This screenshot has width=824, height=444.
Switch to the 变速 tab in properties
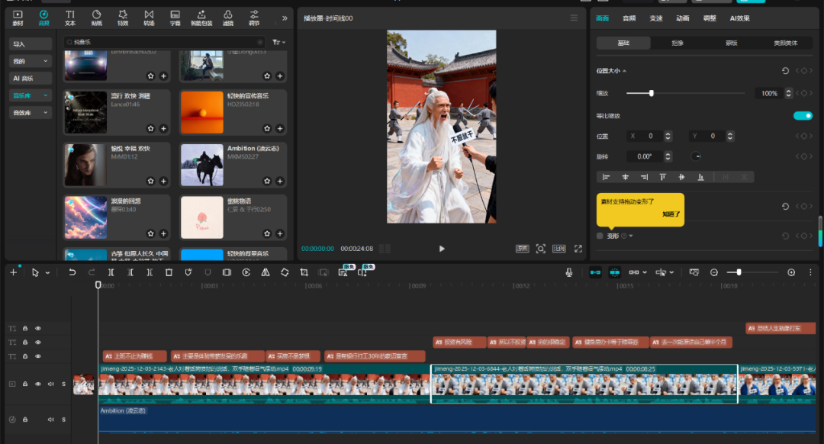pos(655,18)
